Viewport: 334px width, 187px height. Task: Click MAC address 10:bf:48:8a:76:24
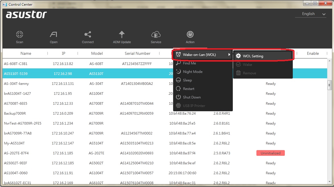pyautogui.click(x=182, y=114)
